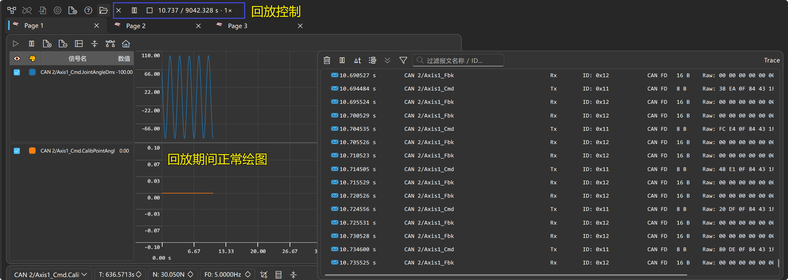Open the Trace filter funnel icon
Screen dimensions: 788x280
pyautogui.click(x=403, y=60)
